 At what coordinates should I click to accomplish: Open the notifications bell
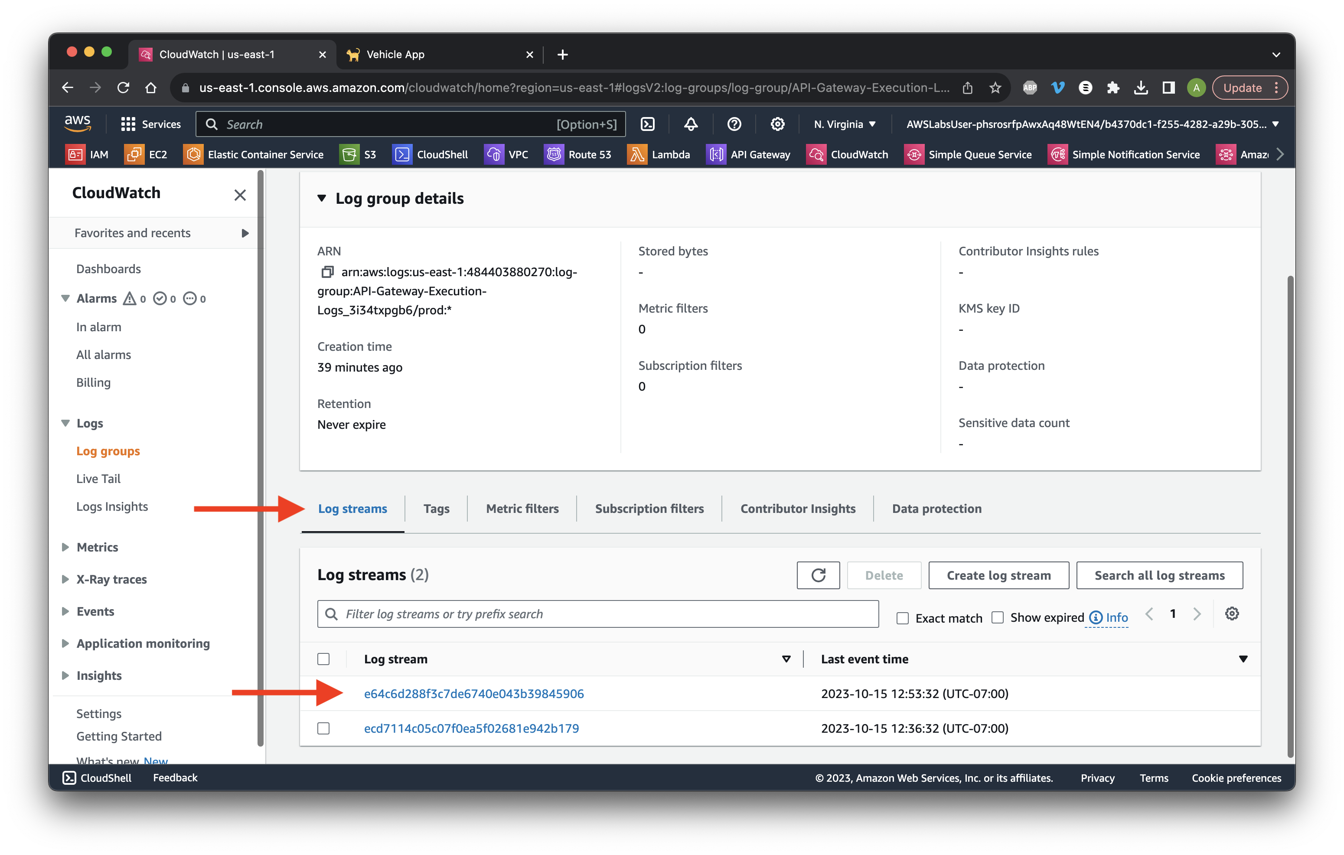click(690, 124)
